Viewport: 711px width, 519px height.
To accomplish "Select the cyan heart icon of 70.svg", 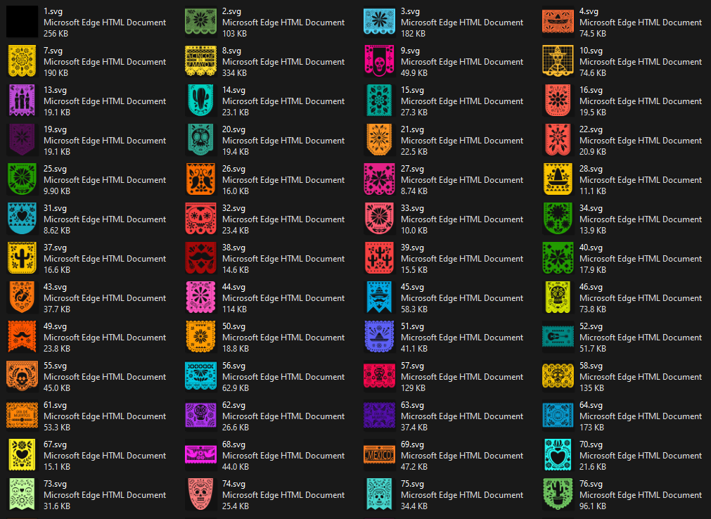I will pyautogui.click(x=558, y=455).
